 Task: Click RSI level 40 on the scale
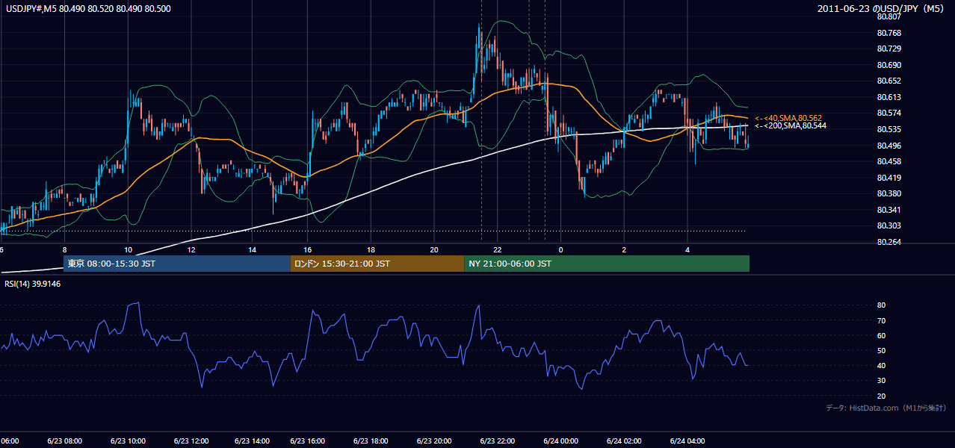tap(882, 366)
